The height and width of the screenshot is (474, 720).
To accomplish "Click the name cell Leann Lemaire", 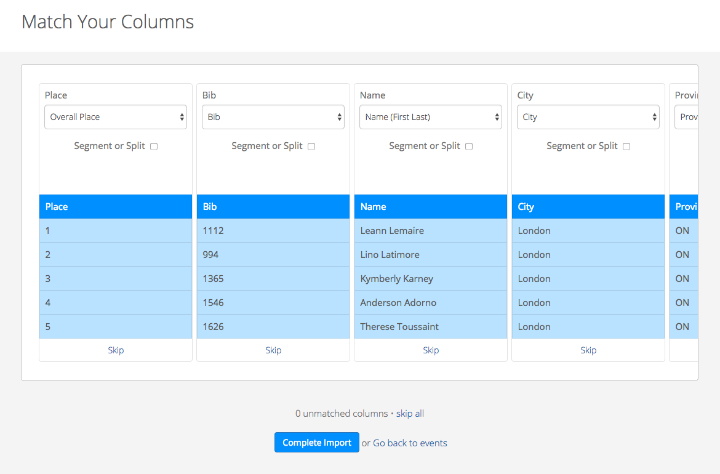I will (x=431, y=231).
